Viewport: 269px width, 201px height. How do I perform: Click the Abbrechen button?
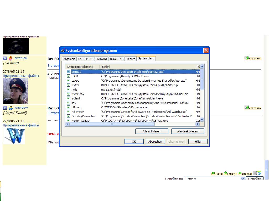[x=155, y=142]
